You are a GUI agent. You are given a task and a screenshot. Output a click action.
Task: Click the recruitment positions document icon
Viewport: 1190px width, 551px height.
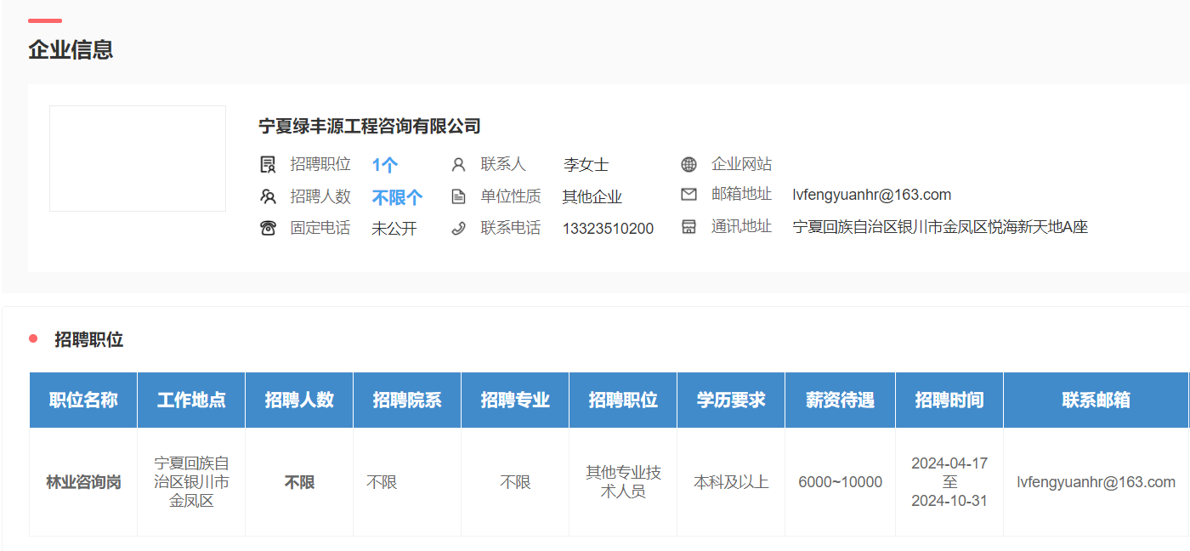pyautogui.click(x=268, y=164)
